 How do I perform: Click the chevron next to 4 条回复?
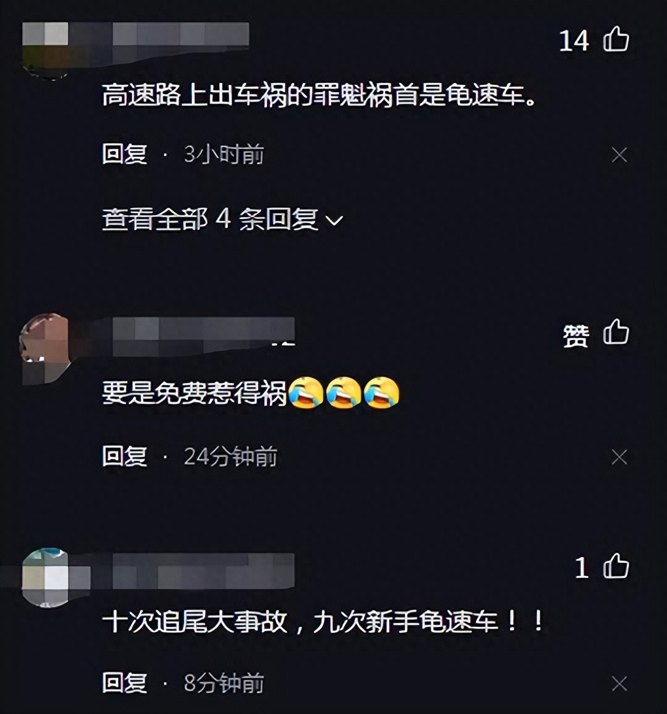point(334,221)
